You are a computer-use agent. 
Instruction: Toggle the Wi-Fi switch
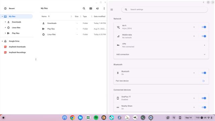click(204, 27)
